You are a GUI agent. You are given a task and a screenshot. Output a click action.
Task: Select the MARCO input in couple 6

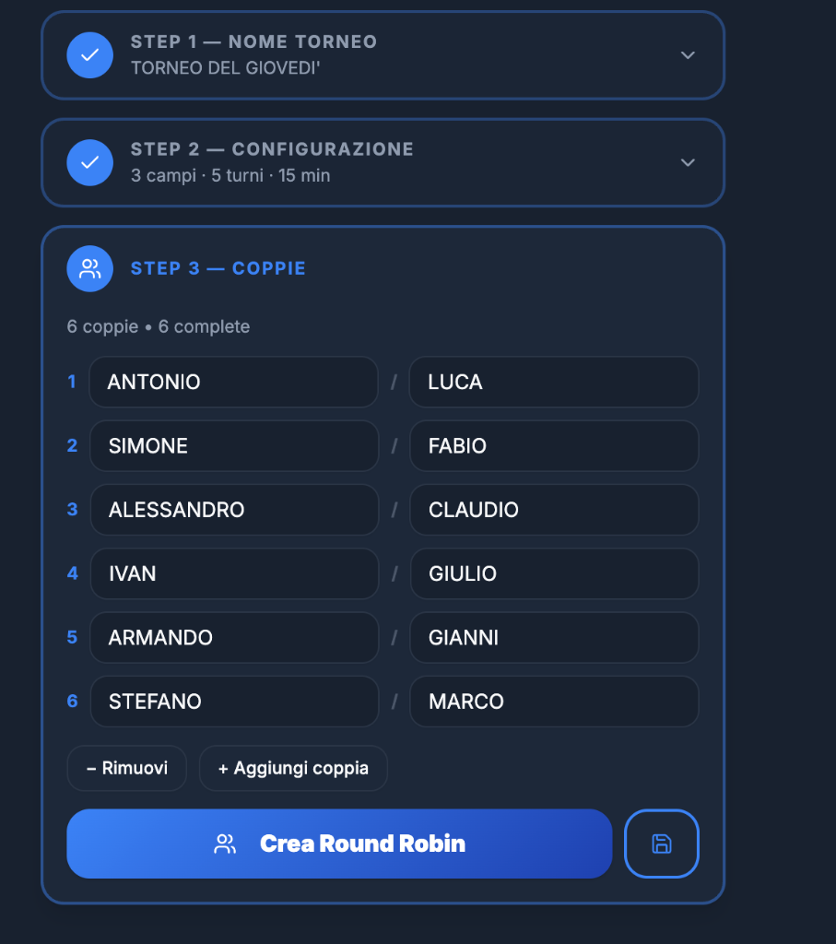tap(554, 702)
